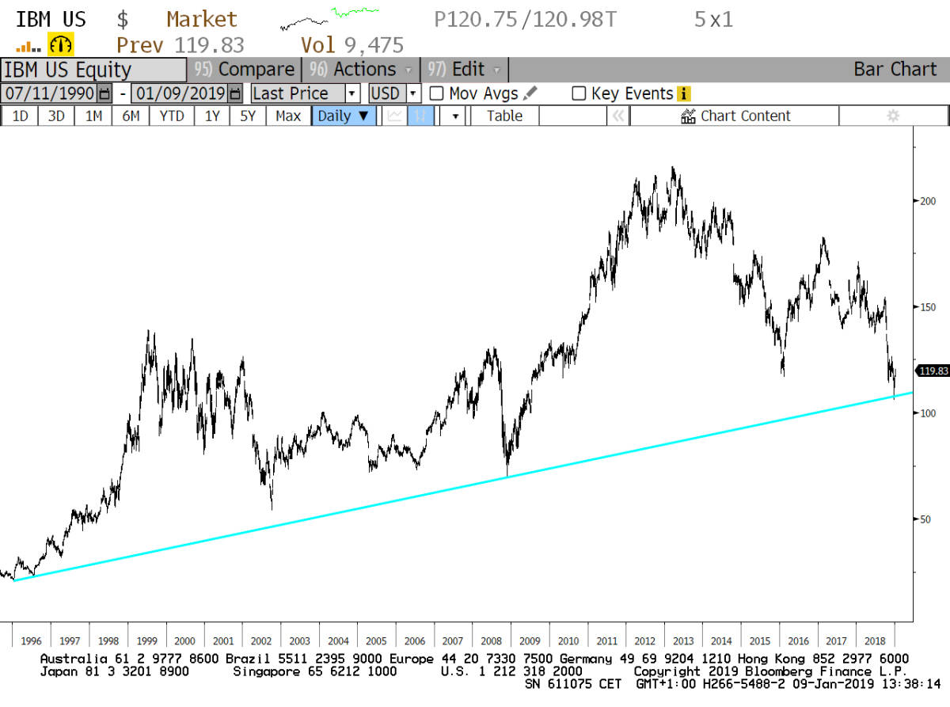
Task: Click the 1996 year axis label
Action: pyautogui.click(x=31, y=640)
